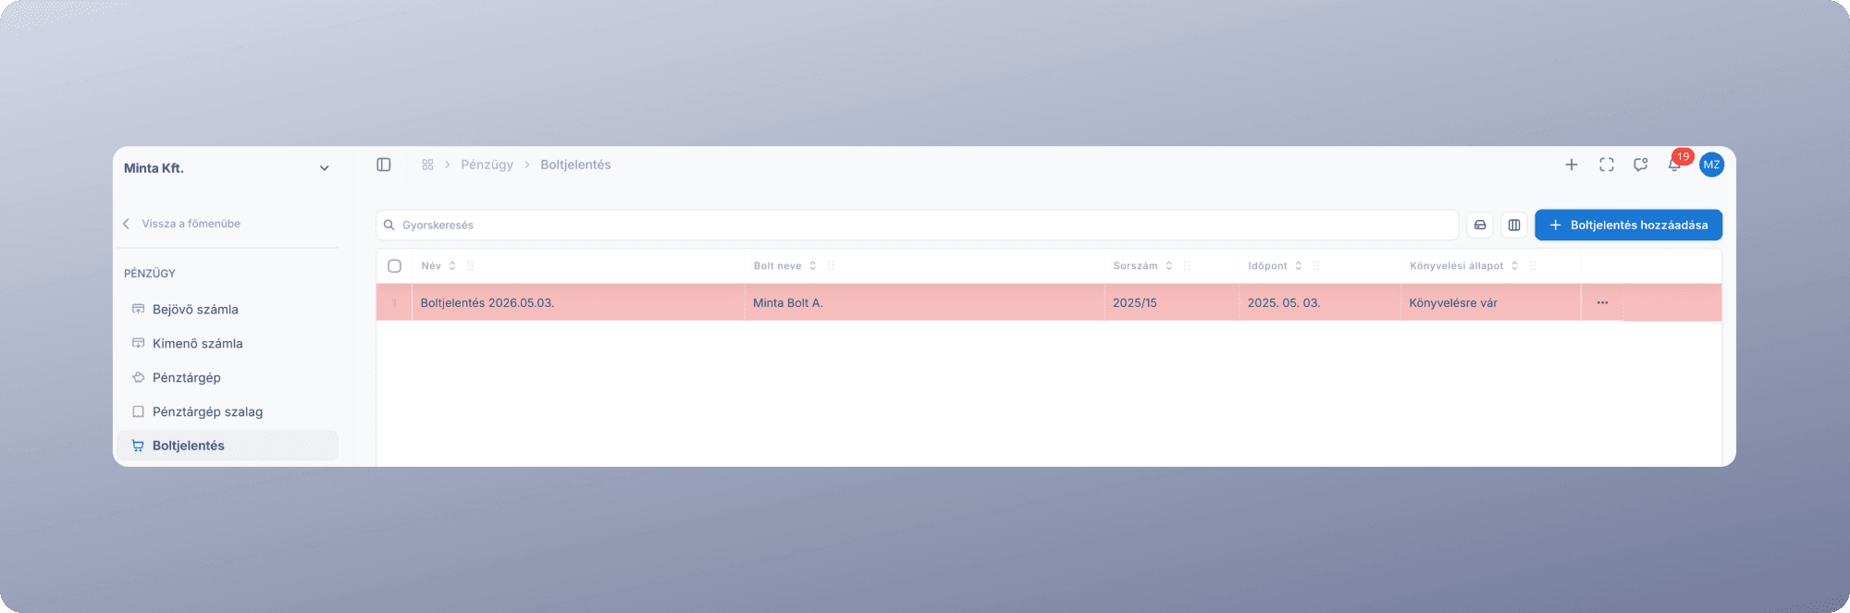
Task: Click the Kimenő számla invoice icon
Action: coord(138,343)
